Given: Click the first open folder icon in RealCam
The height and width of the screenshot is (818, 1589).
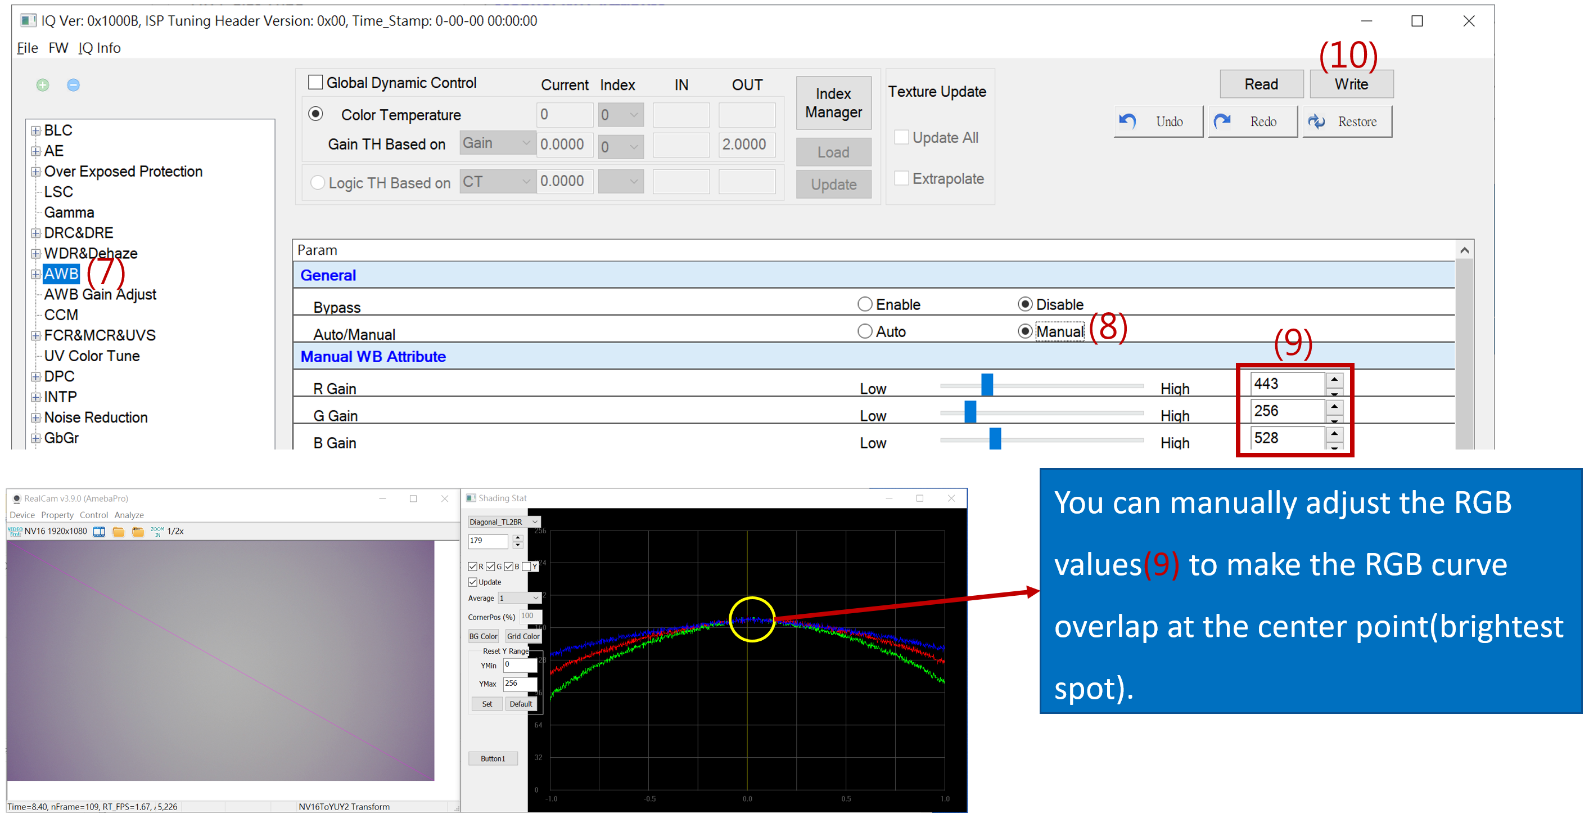Looking at the screenshot, I should coord(119,532).
